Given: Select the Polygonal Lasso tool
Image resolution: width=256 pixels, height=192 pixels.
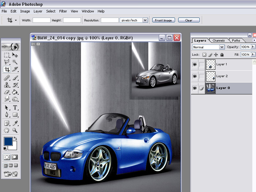Looking at the screenshot, I should pyautogui.click(x=7, y=62).
